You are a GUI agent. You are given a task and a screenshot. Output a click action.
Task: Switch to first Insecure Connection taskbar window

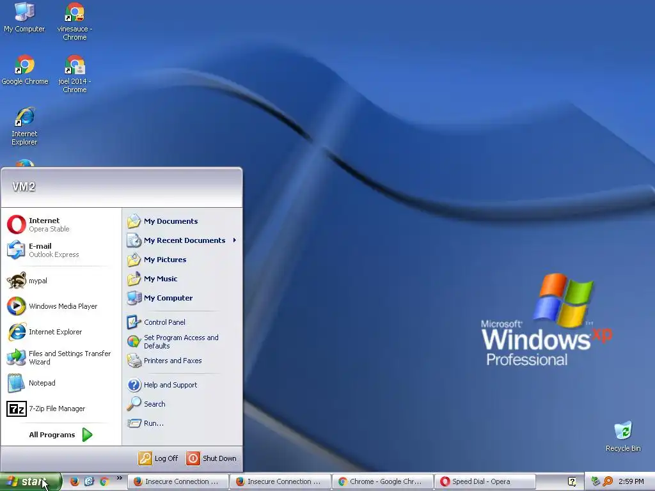click(178, 481)
